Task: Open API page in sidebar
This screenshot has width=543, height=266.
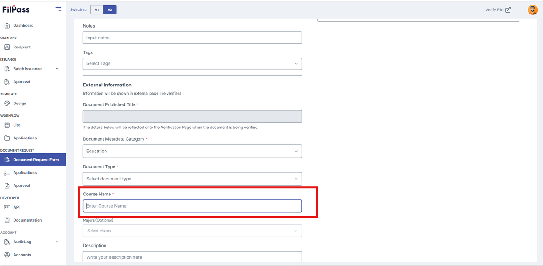Action: [17, 207]
